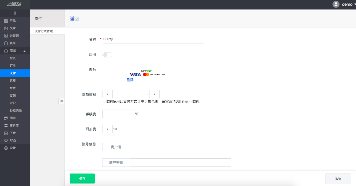Collapse the submenu panel with the indent icon
356x186 pixels.
[x=61, y=101]
